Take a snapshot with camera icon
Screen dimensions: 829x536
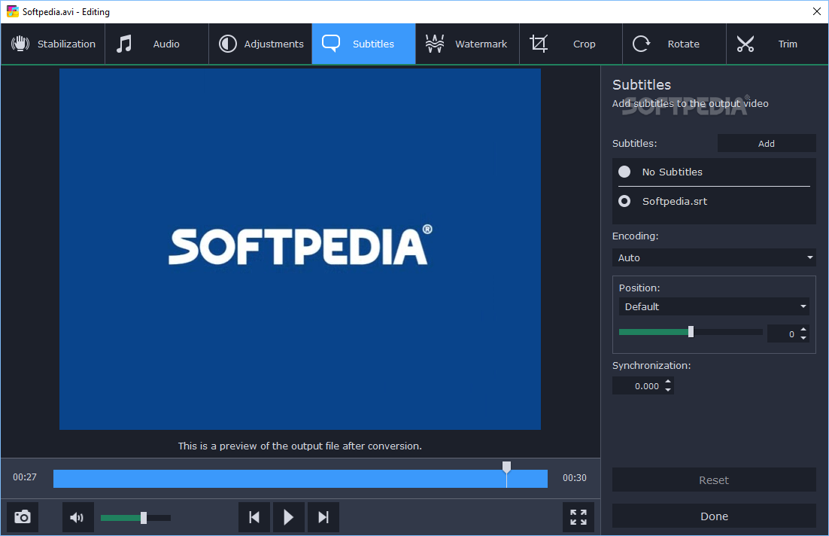(23, 517)
